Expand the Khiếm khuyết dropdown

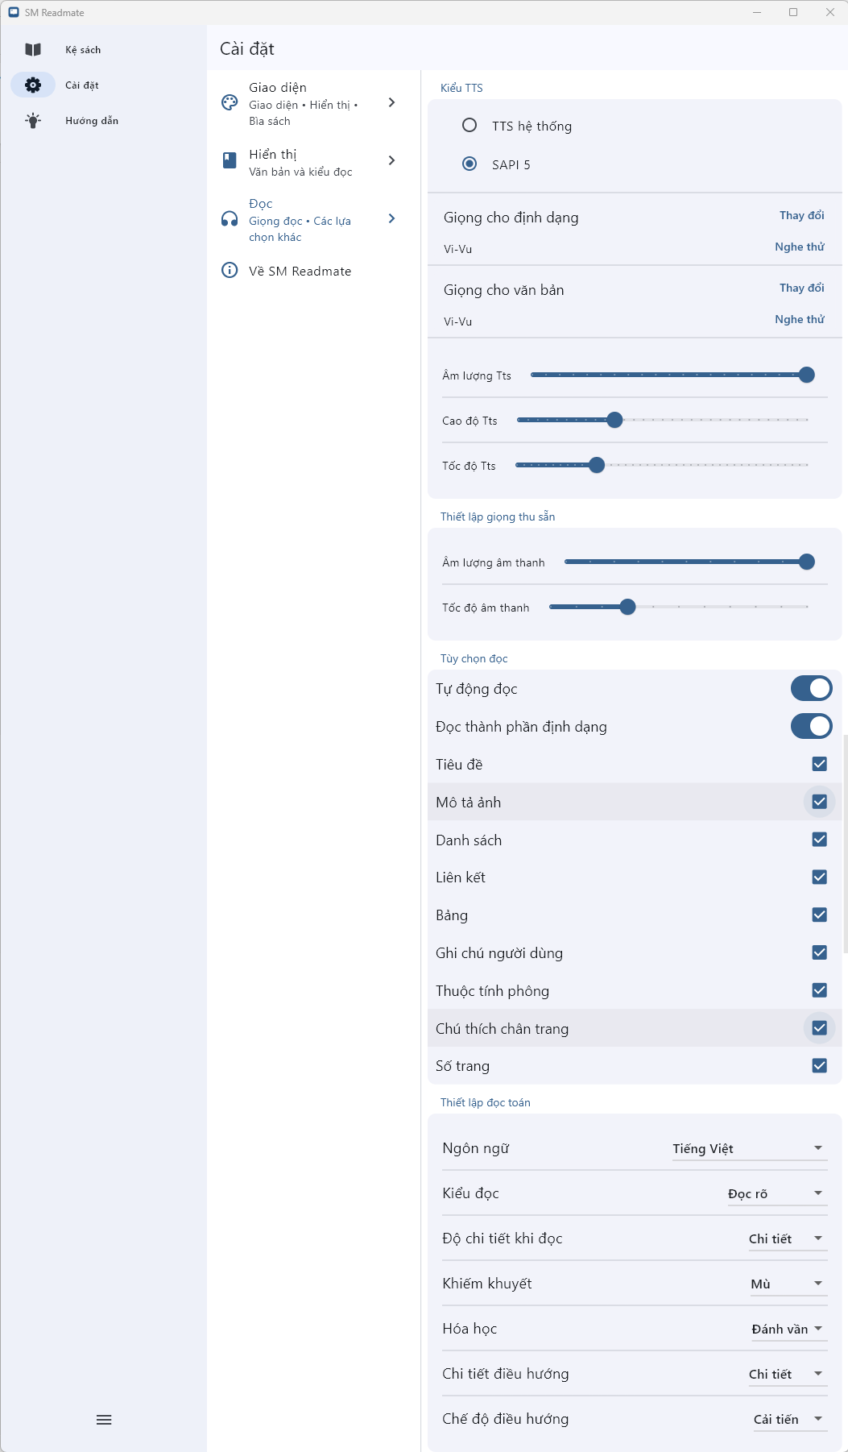[786, 1284]
